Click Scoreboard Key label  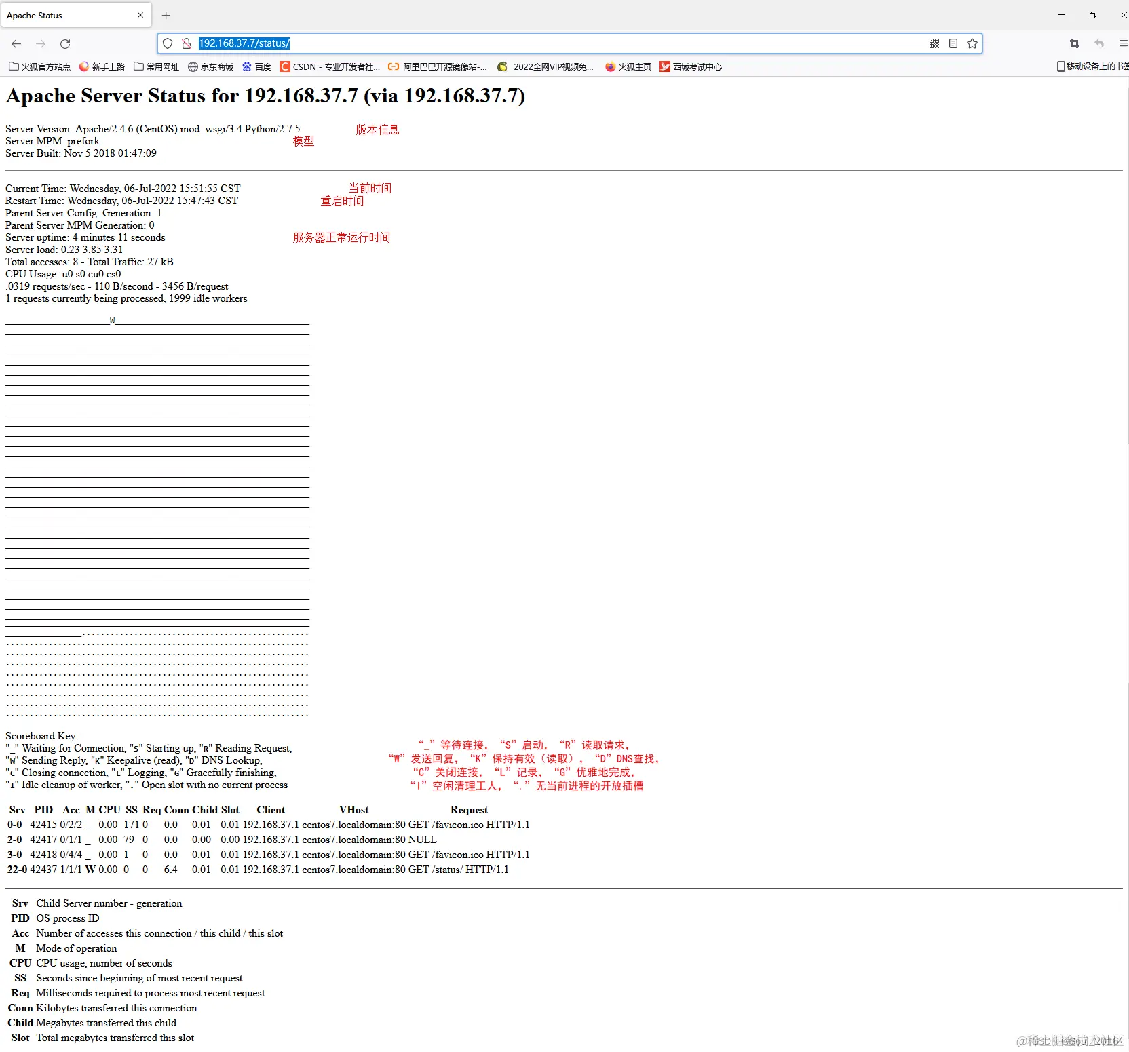click(41, 736)
